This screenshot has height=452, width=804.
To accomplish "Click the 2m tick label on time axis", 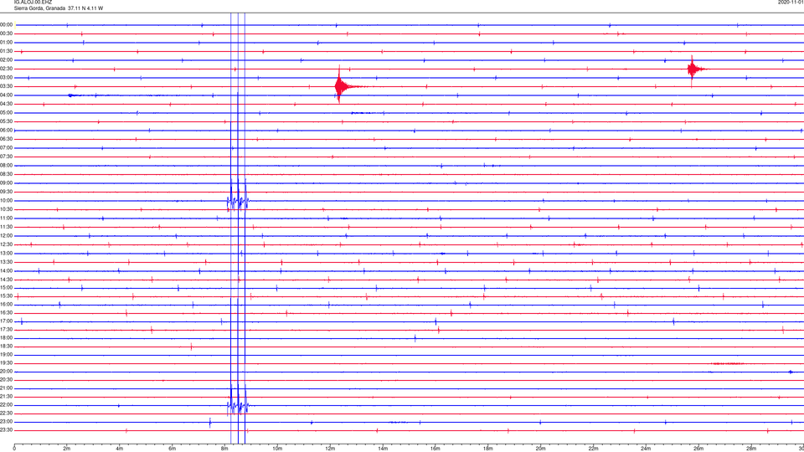I will [x=67, y=449].
